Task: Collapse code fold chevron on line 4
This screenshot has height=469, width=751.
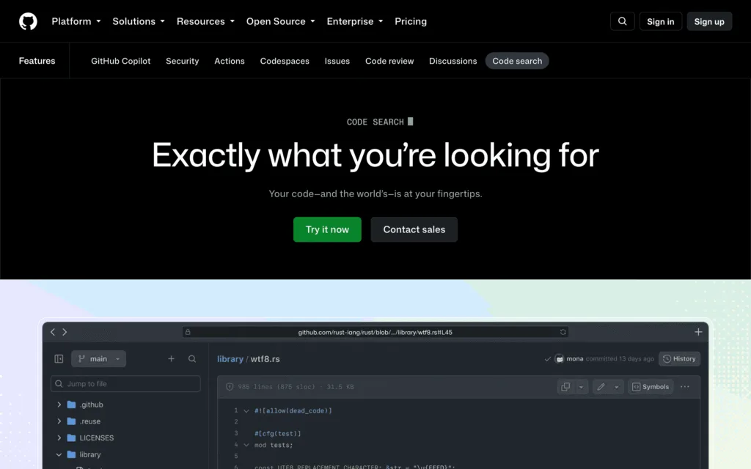Action: [246, 445]
